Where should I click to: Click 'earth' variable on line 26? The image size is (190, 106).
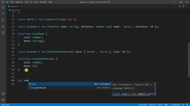(30, 19)
